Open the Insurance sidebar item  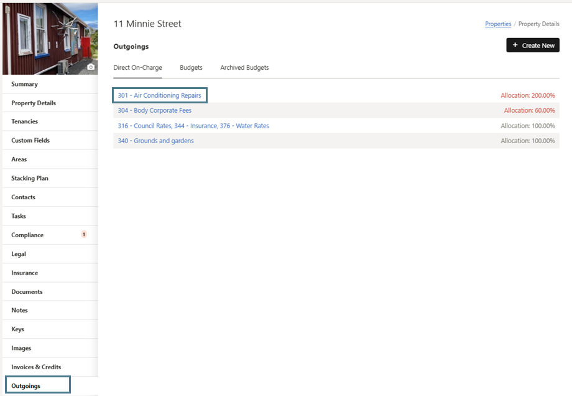point(24,273)
